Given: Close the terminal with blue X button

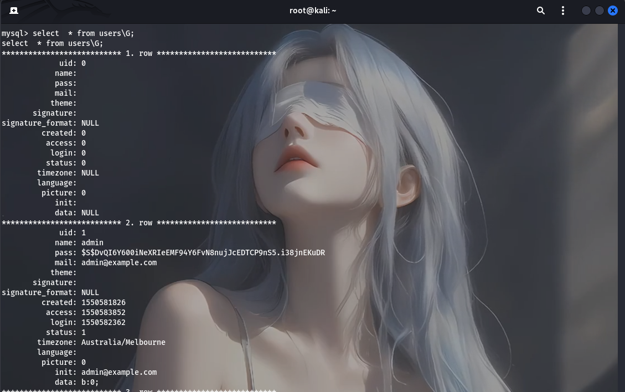Looking at the screenshot, I should pyautogui.click(x=613, y=11).
